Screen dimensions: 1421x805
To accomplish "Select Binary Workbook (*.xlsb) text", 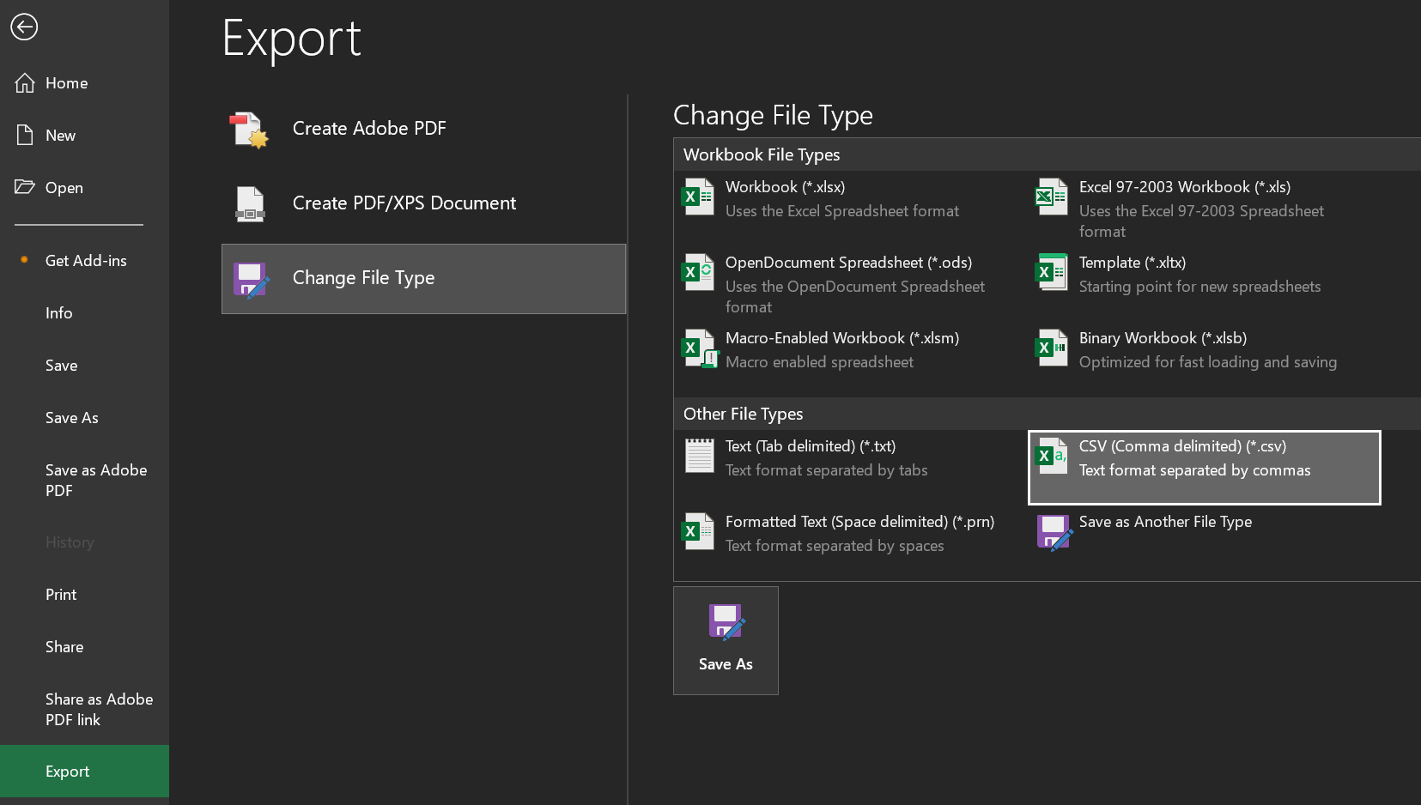I will [1163, 338].
